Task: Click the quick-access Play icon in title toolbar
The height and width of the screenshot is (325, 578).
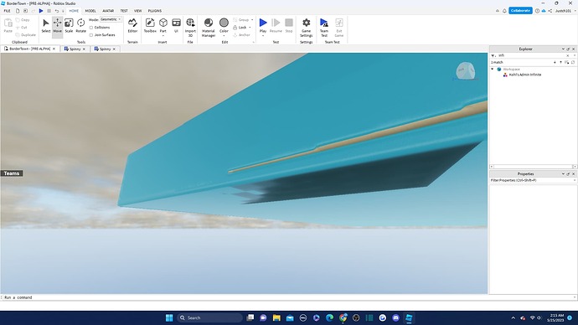Action: [41, 11]
